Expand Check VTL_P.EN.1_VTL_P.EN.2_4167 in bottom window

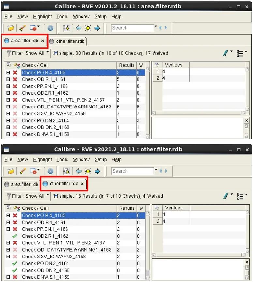(8, 243)
